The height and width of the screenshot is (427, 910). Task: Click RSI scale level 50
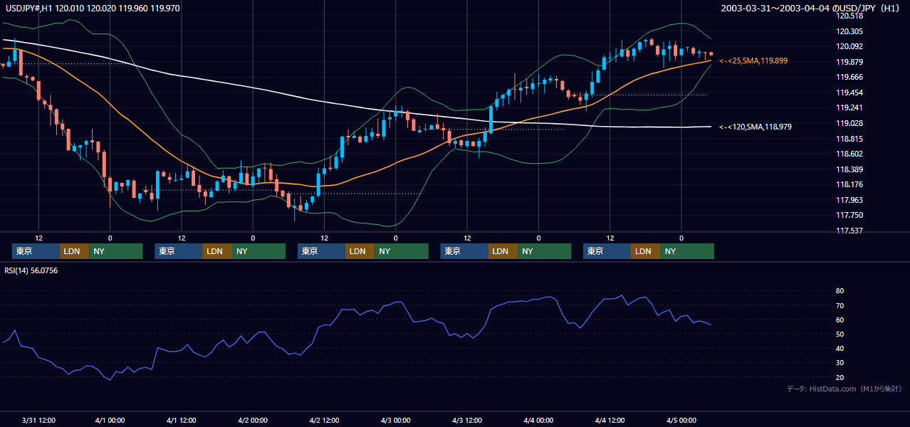[840, 334]
